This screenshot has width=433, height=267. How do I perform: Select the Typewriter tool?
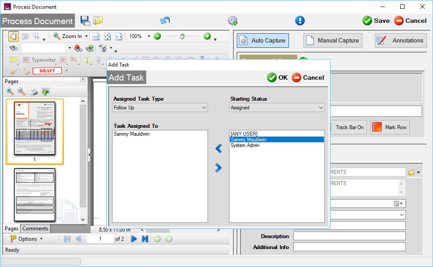[39, 60]
